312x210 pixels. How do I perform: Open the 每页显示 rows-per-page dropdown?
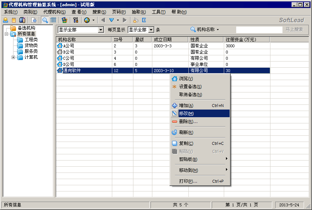point(151,30)
